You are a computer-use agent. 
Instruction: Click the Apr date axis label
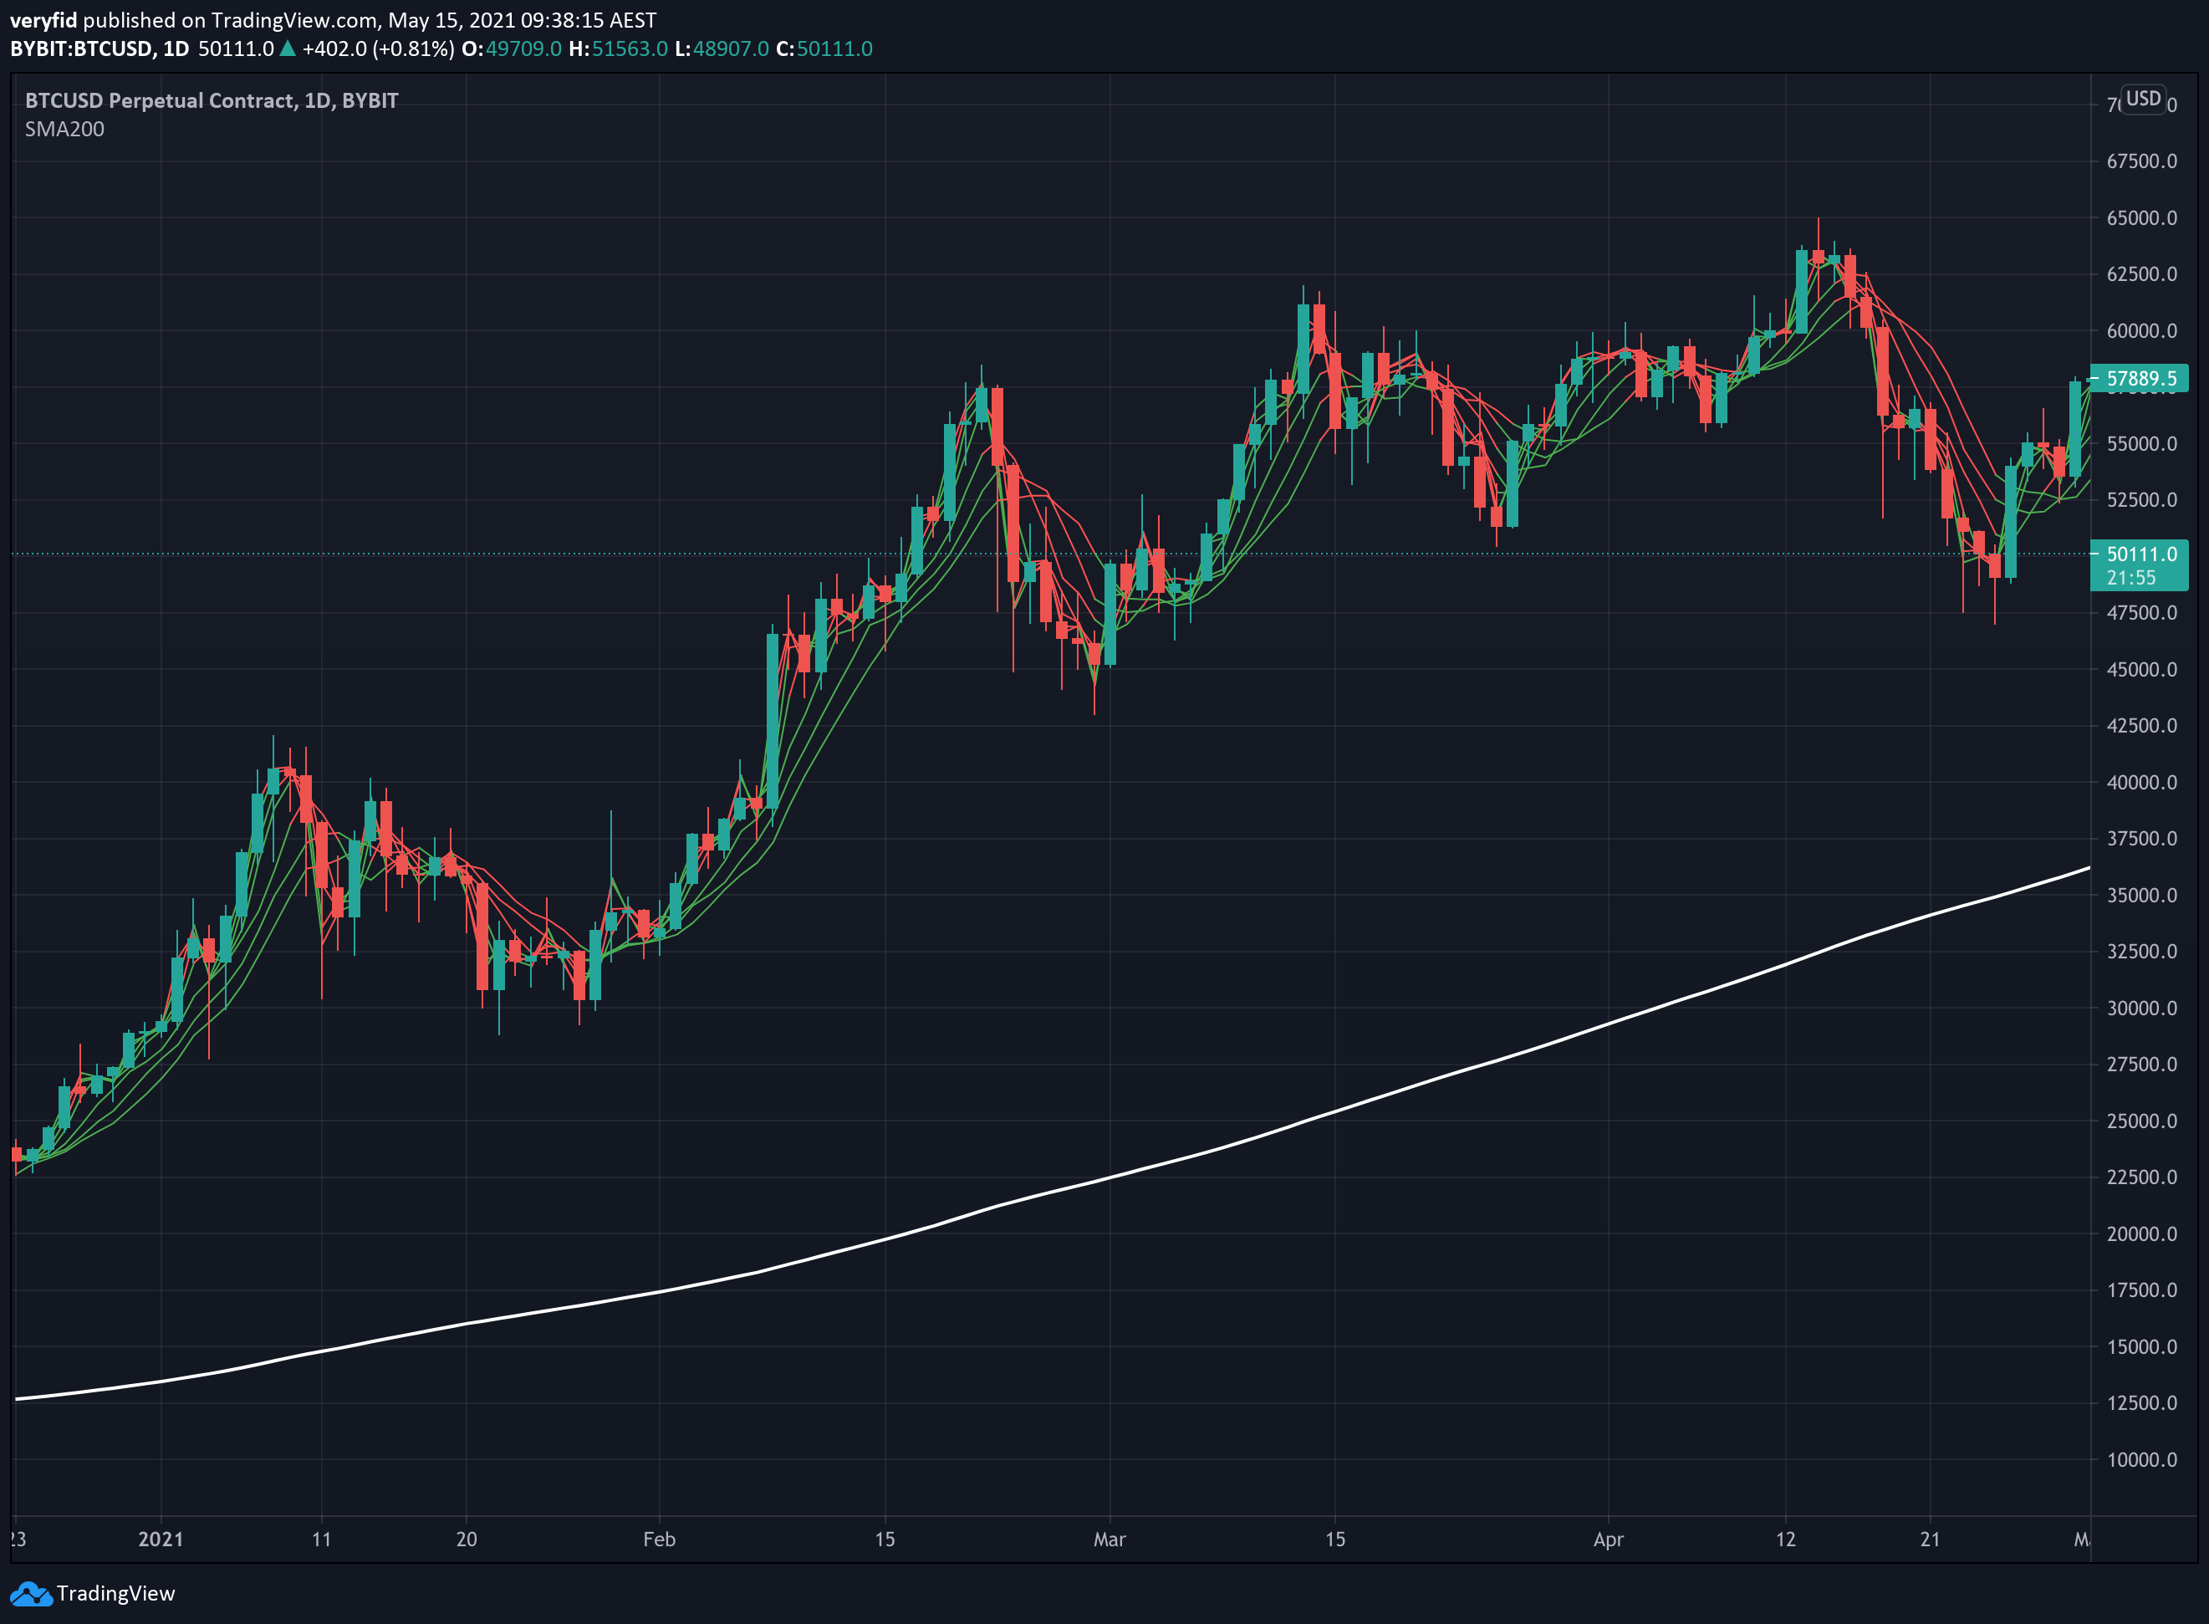pos(1609,1539)
